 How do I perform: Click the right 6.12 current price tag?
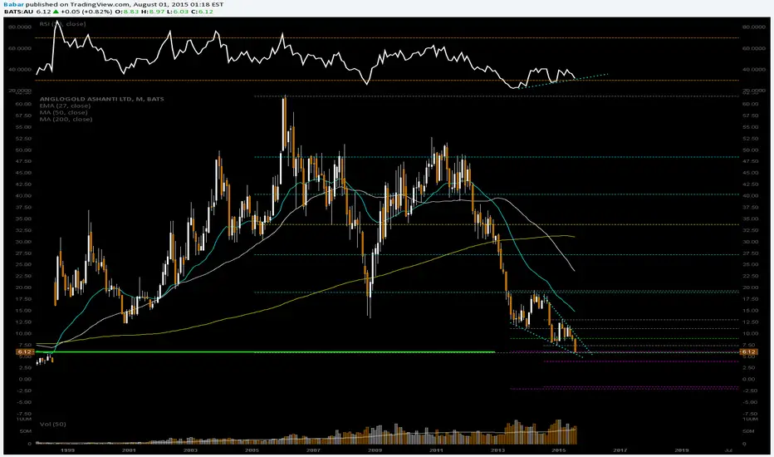pos(748,351)
